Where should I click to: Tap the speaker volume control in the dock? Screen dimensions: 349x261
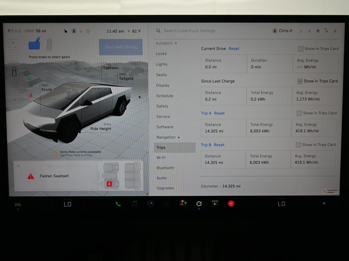tap(324, 204)
